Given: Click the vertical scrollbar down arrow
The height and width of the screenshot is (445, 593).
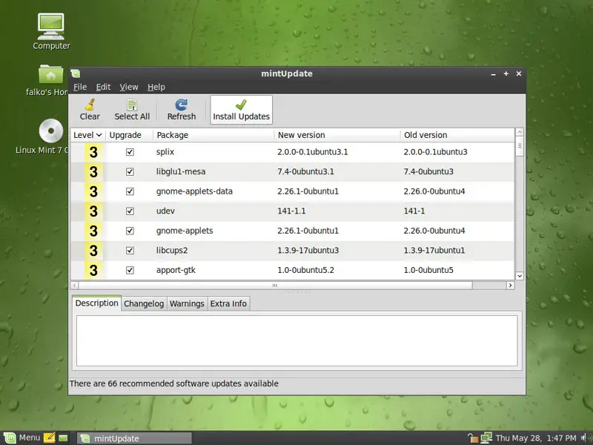Looking at the screenshot, I should click(520, 276).
